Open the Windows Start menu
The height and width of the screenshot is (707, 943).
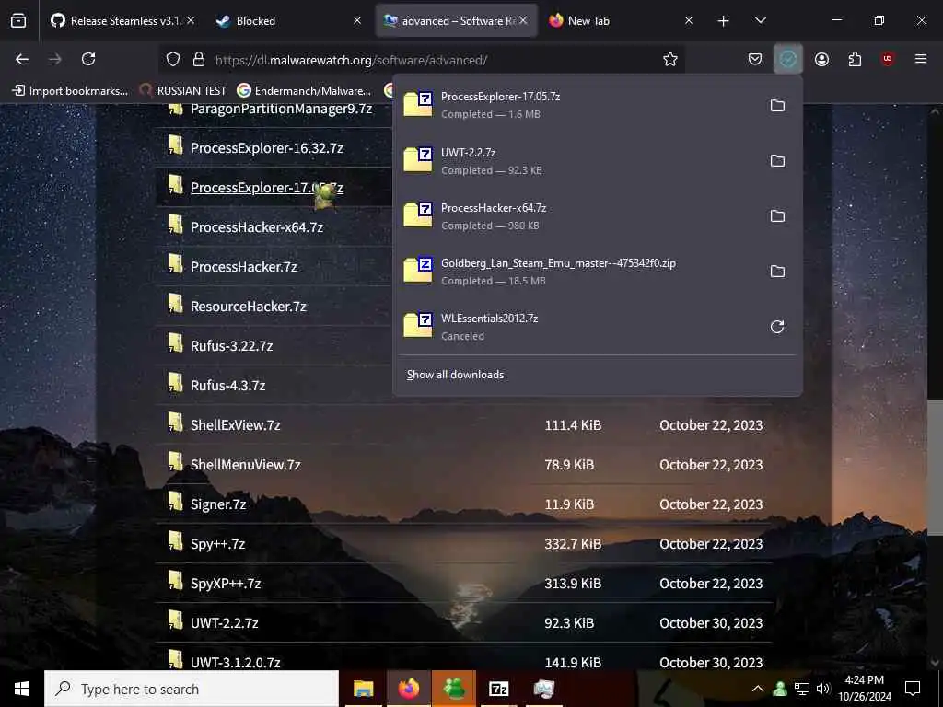pos(22,689)
